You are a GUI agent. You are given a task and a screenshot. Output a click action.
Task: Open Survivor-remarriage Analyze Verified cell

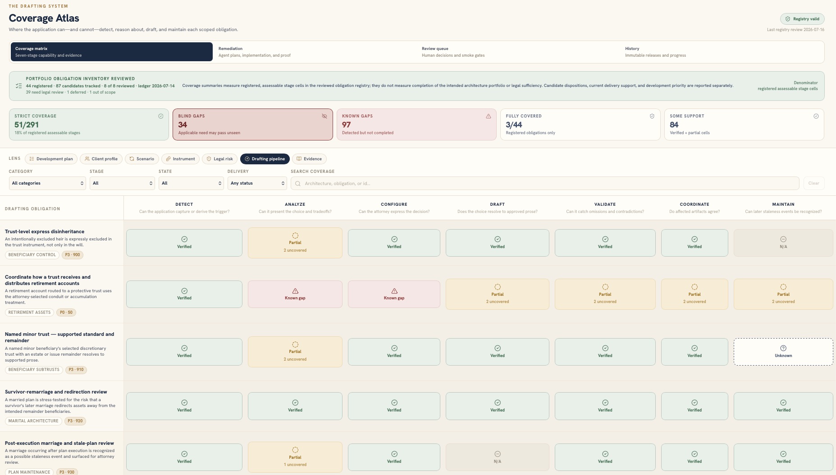pos(295,406)
